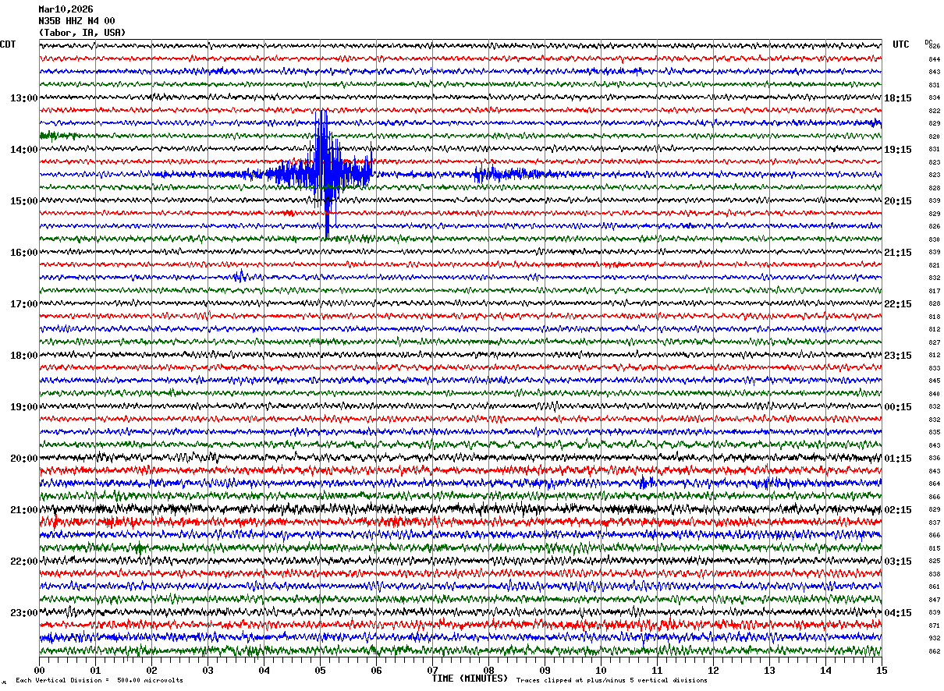Click the CDT timezone label
944x691 pixels.
click(8, 44)
